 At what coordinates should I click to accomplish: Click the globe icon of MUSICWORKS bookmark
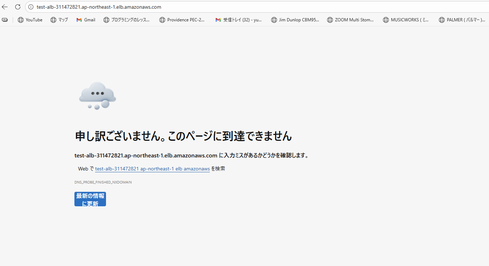coord(386,20)
